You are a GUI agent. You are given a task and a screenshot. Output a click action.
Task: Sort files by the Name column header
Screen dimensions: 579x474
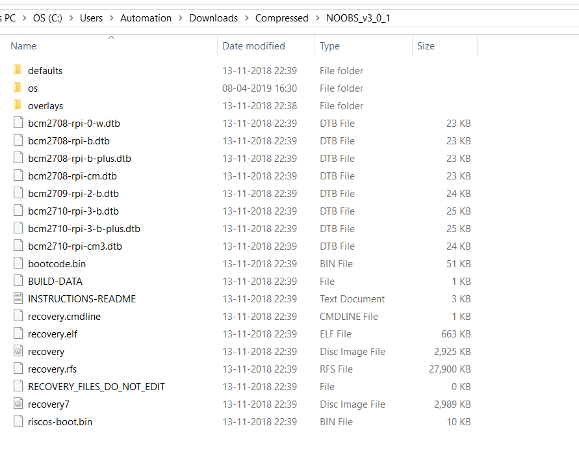coord(23,46)
